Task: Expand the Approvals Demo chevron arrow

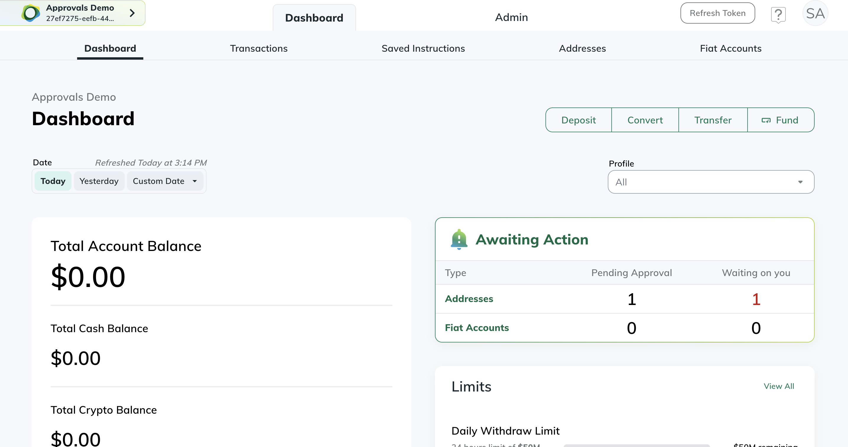Action: point(132,13)
